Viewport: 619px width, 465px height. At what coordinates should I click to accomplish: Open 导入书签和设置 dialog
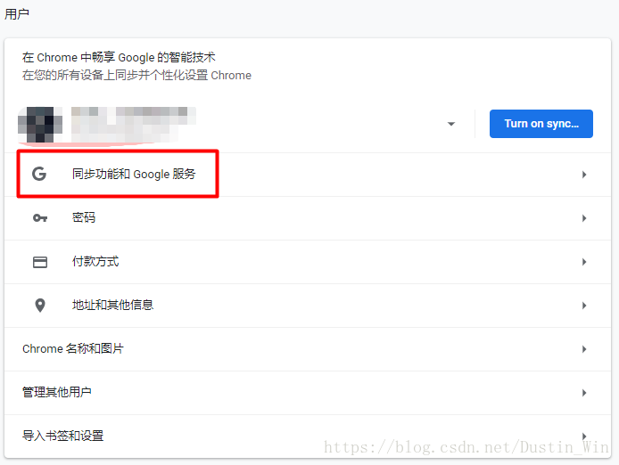(x=308, y=436)
